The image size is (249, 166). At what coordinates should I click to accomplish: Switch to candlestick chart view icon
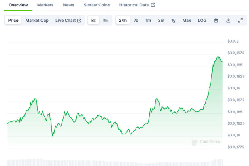[x=106, y=20]
